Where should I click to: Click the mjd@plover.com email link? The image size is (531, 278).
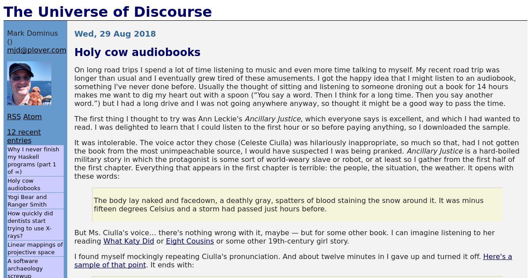(37, 50)
